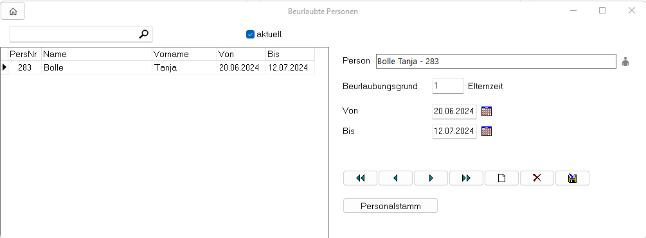This screenshot has height=238, width=646.
Task: Go to next record arrow button
Action: 431,178
